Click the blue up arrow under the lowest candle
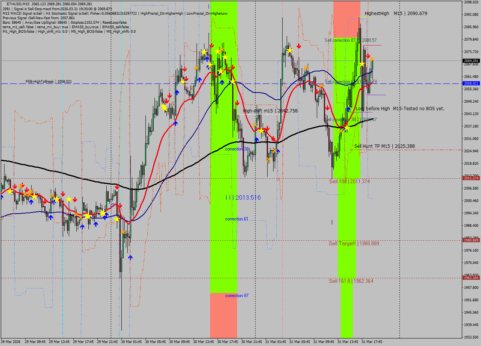 click(x=130, y=257)
